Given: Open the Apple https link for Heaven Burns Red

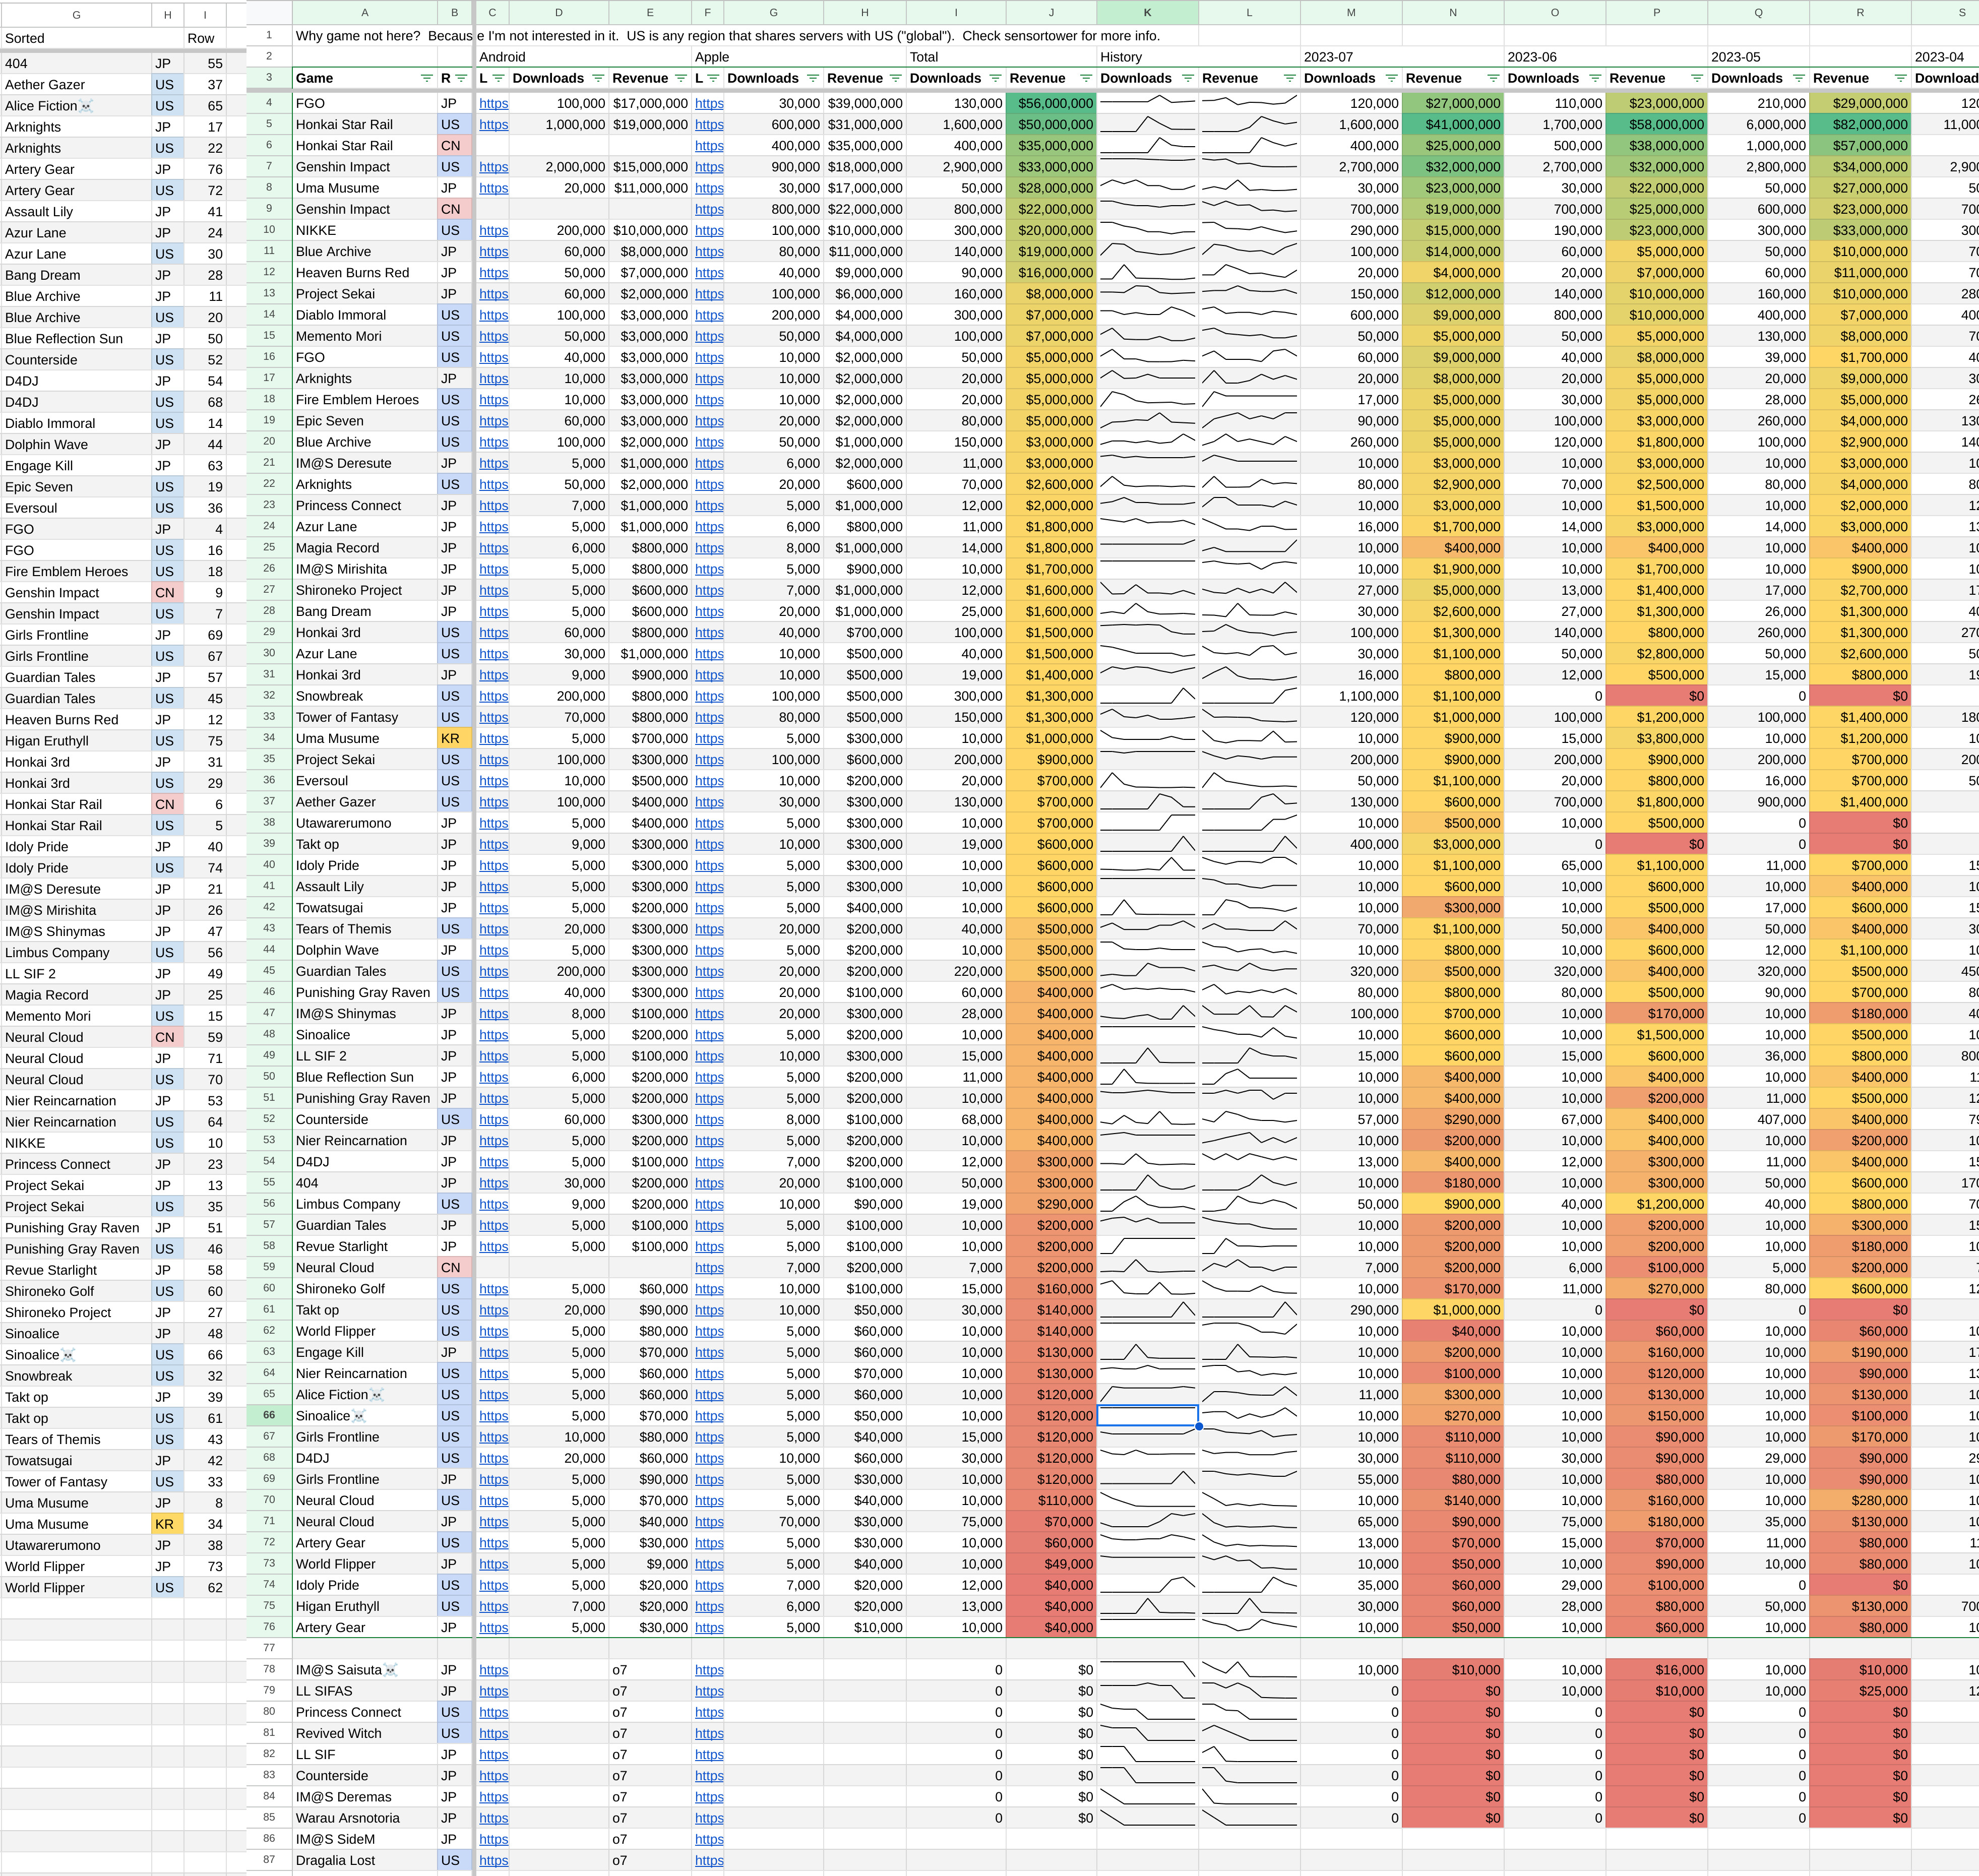Looking at the screenshot, I should coord(709,273).
